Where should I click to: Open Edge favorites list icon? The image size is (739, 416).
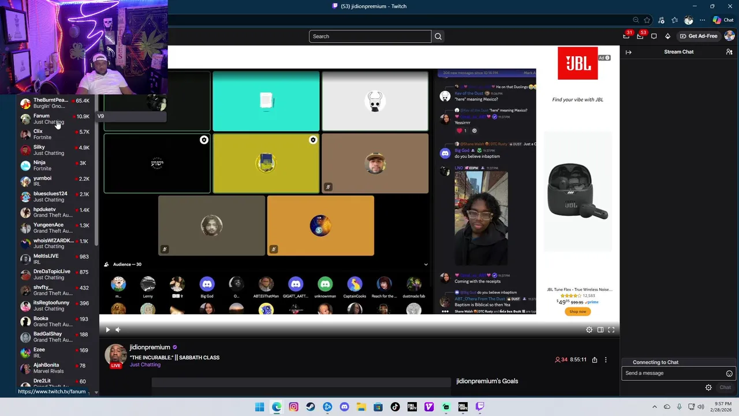tap(675, 20)
